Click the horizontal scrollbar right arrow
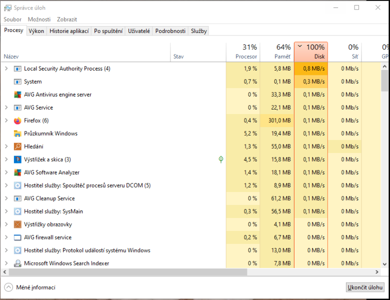Screen dimensions: 390x300 (377, 272)
